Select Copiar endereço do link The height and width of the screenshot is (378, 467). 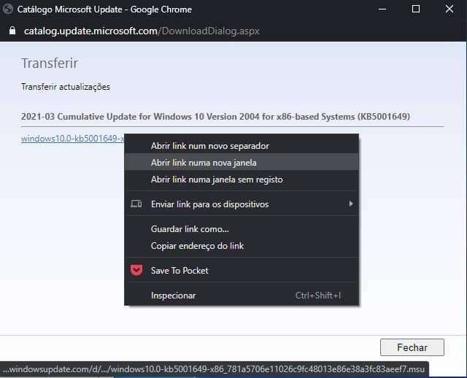pos(242,246)
